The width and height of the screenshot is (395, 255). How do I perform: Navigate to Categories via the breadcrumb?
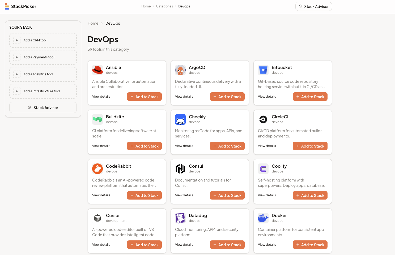pyautogui.click(x=164, y=6)
